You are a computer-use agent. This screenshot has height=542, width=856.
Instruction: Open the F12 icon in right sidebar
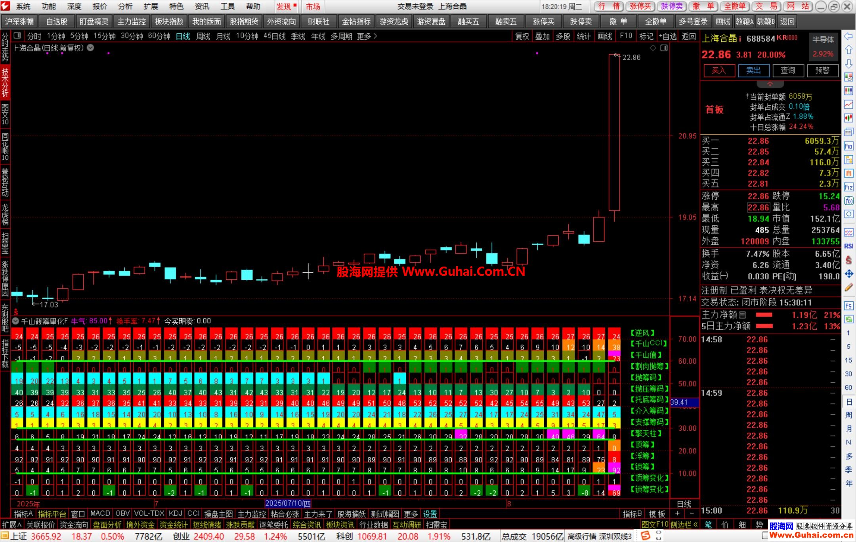point(848,187)
